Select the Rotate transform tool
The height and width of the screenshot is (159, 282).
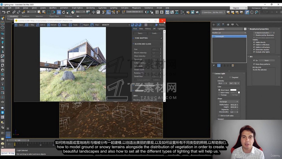pos(63,12)
